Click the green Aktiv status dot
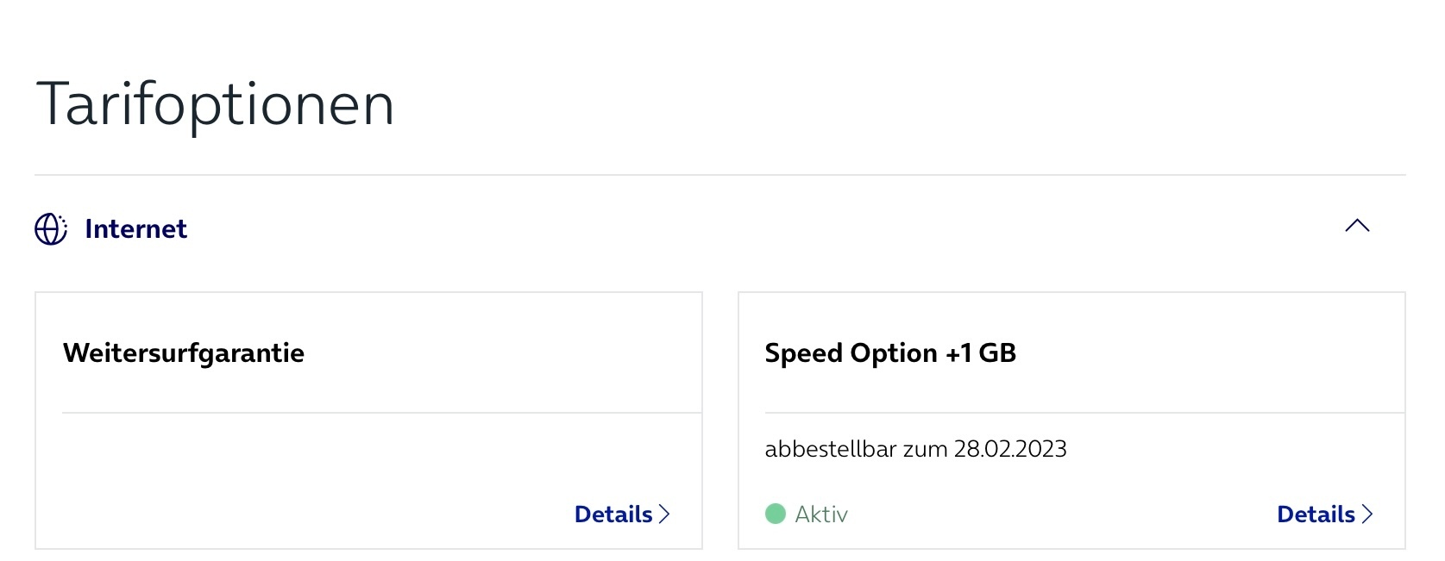This screenshot has width=1445, height=561. [776, 514]
